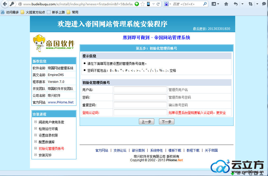
Task: Click the undo curved arrow toolbar icon
Action: click(236, 4)
